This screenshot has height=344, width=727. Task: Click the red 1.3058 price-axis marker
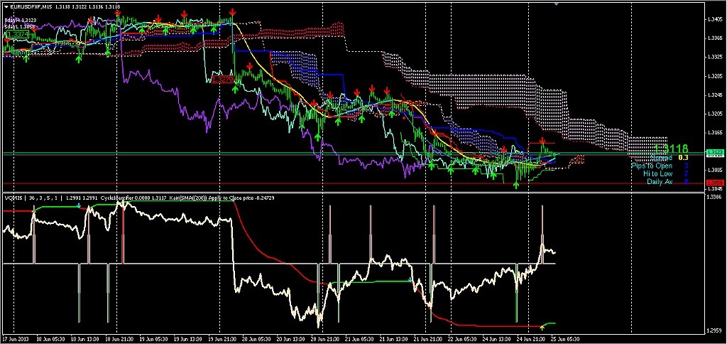coord(714,183)
